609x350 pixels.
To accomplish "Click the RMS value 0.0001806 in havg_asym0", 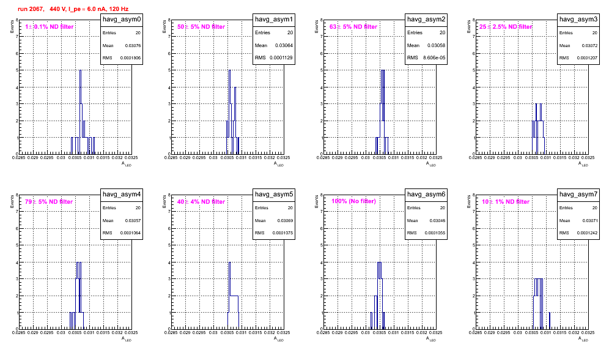I will pos(130,58).
